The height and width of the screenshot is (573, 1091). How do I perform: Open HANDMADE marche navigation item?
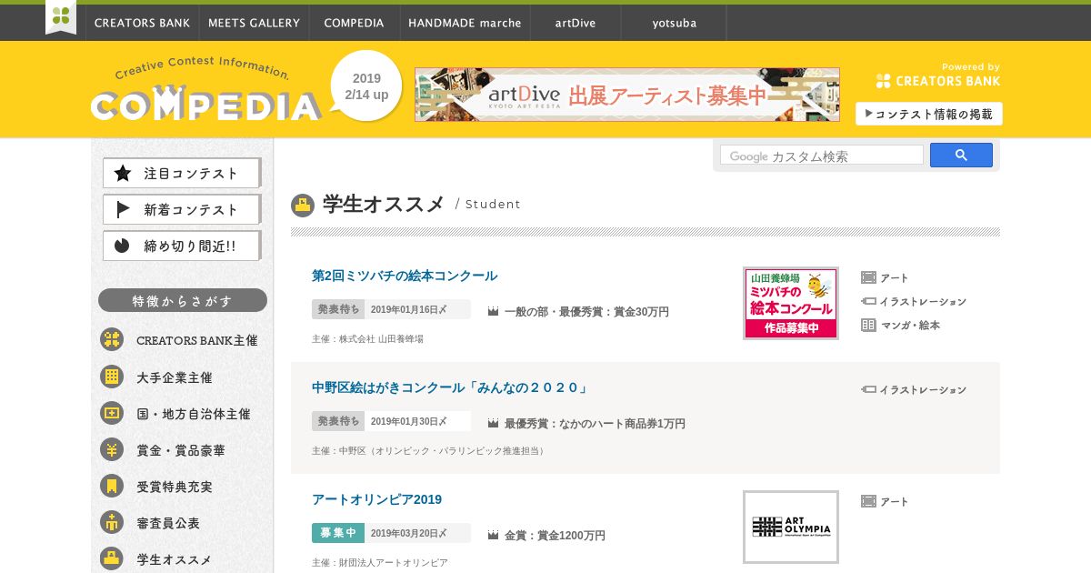(465, 23)
